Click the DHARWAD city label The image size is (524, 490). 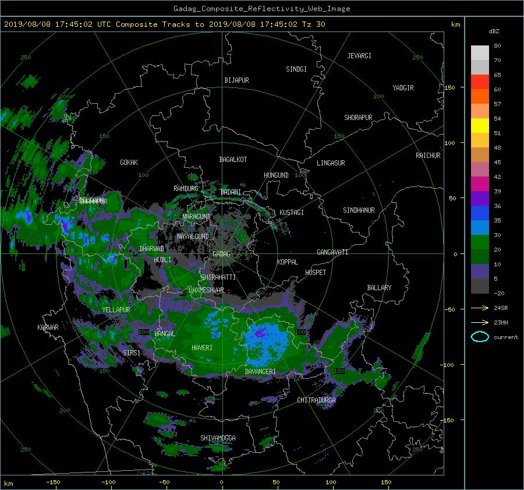[x=152, y=249]
